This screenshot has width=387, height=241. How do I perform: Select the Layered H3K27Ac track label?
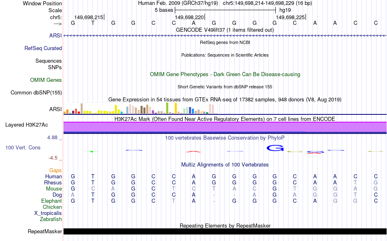coord(26,125)
